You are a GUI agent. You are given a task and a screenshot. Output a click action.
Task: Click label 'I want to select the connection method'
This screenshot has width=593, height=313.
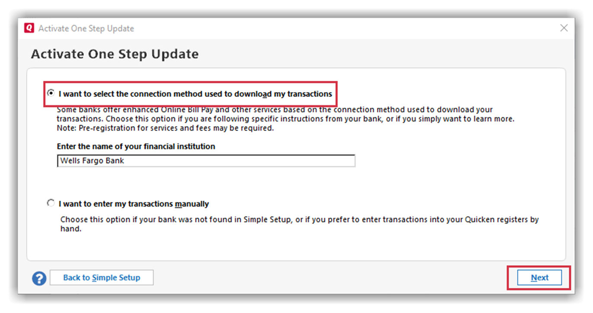click(195, 94)
